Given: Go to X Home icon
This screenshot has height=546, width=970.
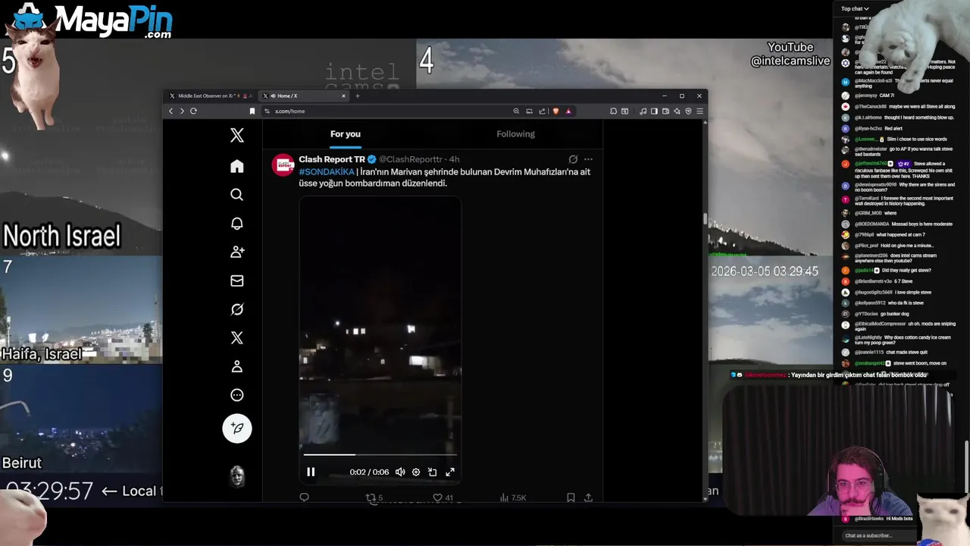Looking at the screenshot, I should [x=237, y=166].
